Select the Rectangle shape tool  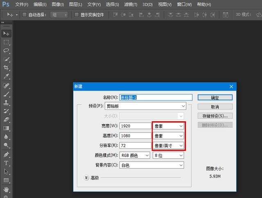[6, 180]
